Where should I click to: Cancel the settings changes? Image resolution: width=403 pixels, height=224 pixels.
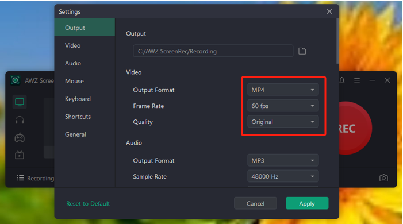point(255,203)
